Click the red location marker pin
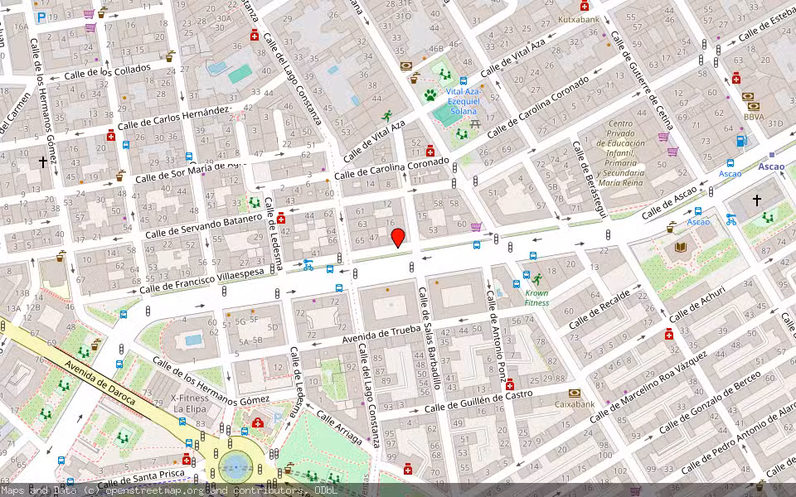The image size is (796, 497). (x=398, y=238)
